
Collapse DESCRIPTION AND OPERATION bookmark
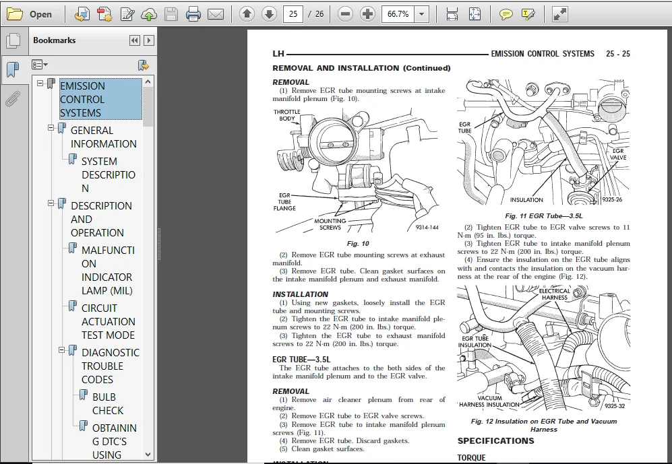coord(51,203)
